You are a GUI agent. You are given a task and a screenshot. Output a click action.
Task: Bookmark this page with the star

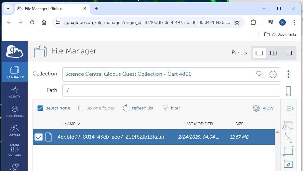237,22
